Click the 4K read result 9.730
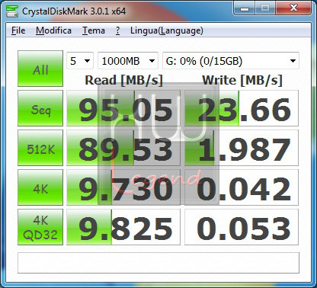The height and width of the screenshot is (288, 317). click(x=123, y=187)
